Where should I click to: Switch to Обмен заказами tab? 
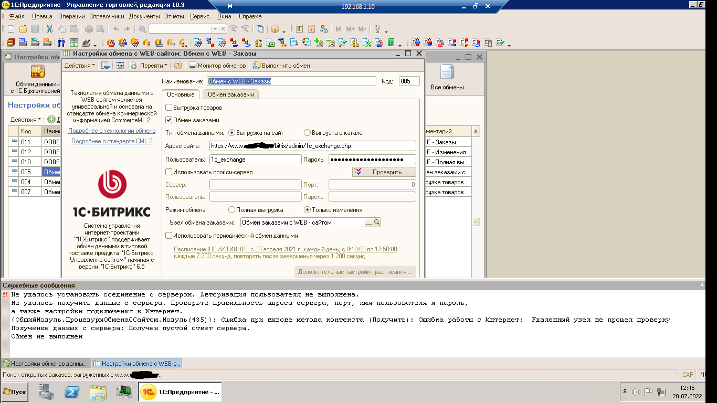click(231, 94)
